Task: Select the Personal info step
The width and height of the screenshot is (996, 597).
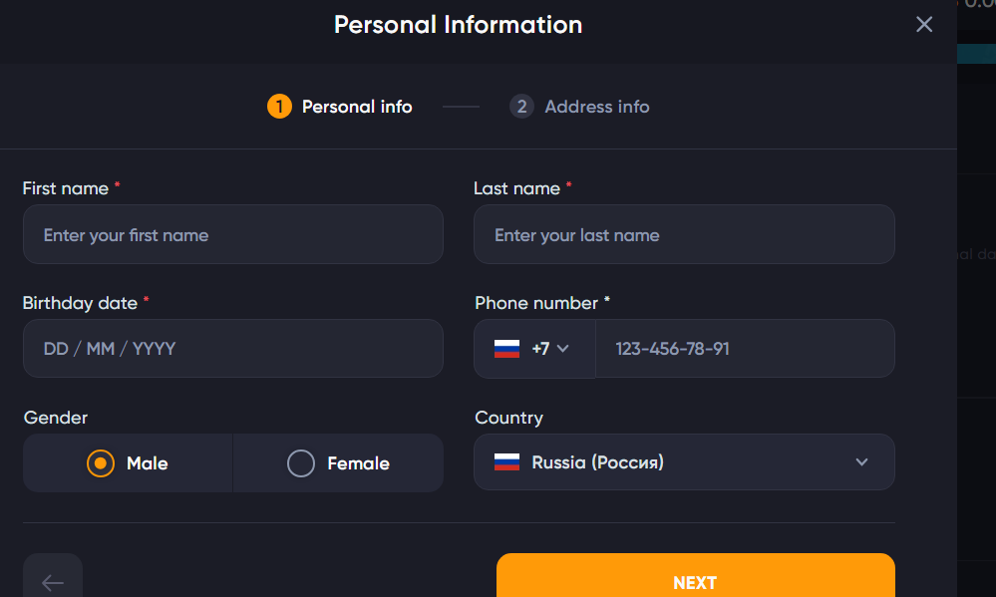Action: coord(357,107)
